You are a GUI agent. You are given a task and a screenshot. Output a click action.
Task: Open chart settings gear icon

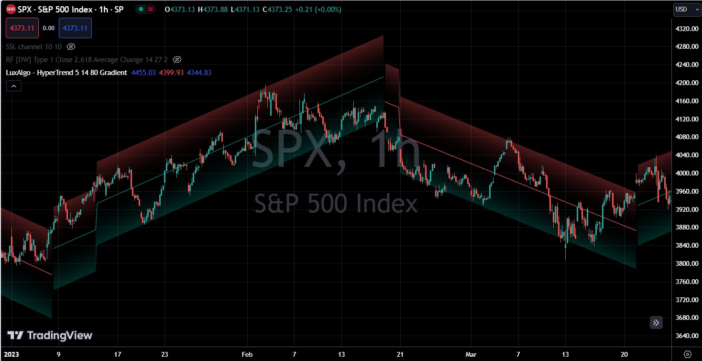688,354
